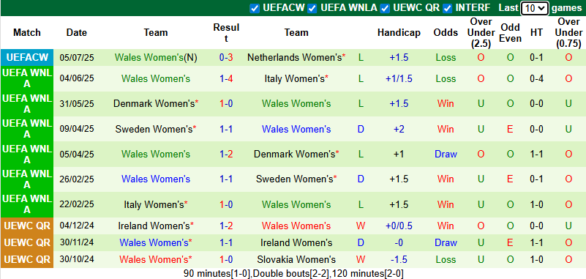
Task: Uncheck the UEFACW competition checkbox
Action: coord(255,8)
